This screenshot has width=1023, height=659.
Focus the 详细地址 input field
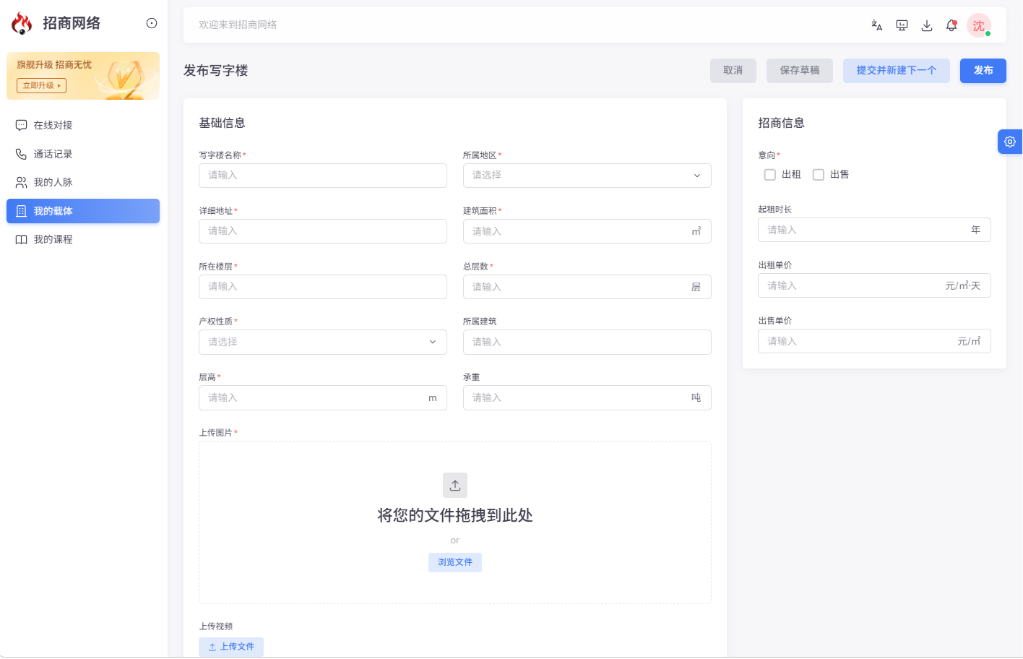pos(323,231)
